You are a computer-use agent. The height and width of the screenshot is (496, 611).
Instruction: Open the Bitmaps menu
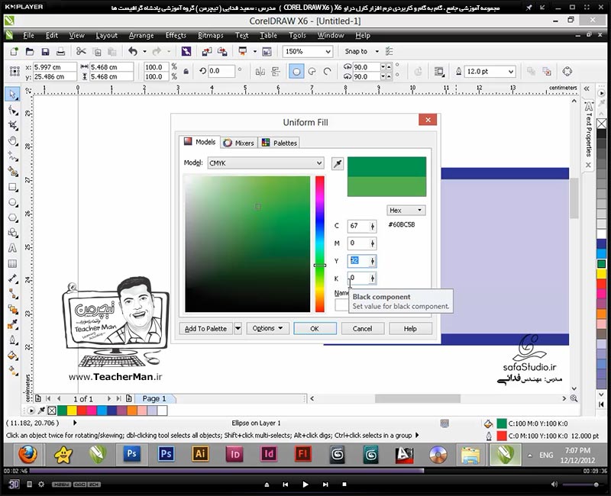click(x=211, y=35)
